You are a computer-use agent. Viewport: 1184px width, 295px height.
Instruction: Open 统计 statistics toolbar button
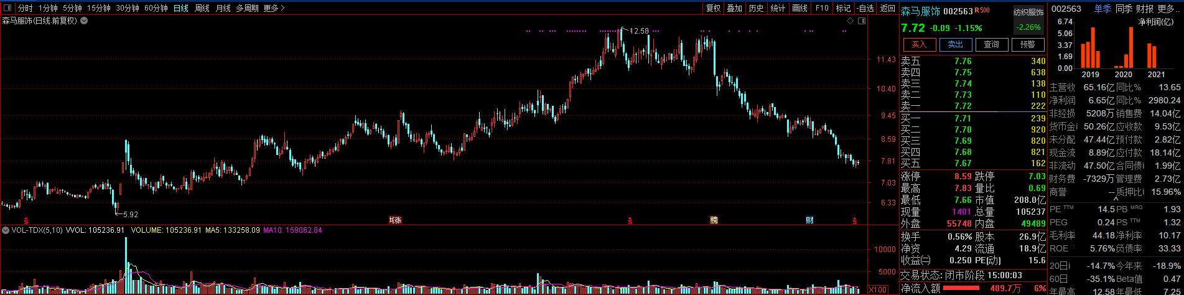coord(778,8)
